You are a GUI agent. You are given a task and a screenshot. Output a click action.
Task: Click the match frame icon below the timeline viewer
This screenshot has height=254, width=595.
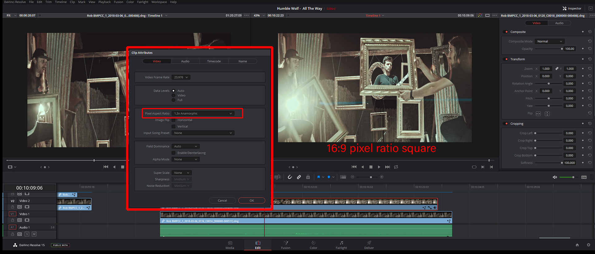tap(474, 167)
